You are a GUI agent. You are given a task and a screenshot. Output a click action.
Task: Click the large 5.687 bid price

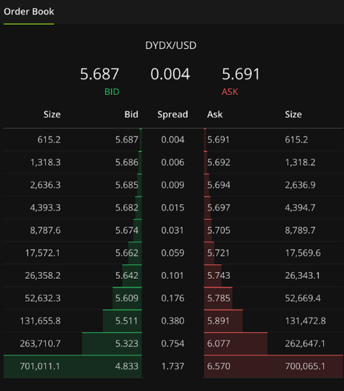100,74
